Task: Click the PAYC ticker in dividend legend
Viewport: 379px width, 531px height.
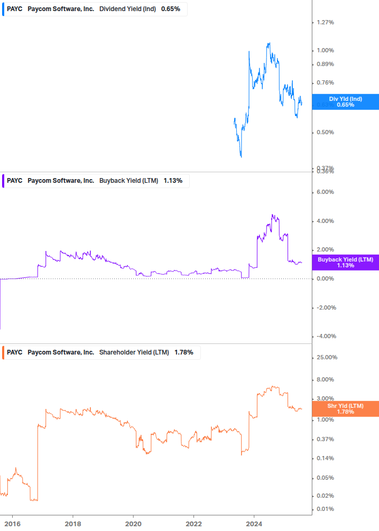Action: 15,9
